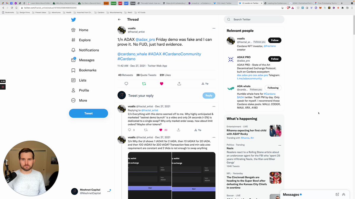Viewport: 355px width, 199px height.
Task: Share the main 1/n tweet
Action: tap(179, 84)
